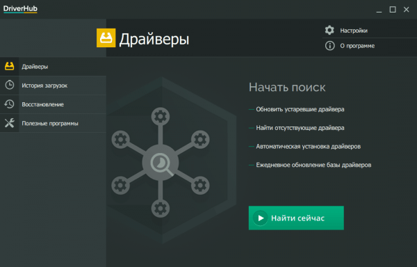The width and height of the screenshot is (417, 267).
Task: Click the Настройки gear icon
Action: coord(329,30)
